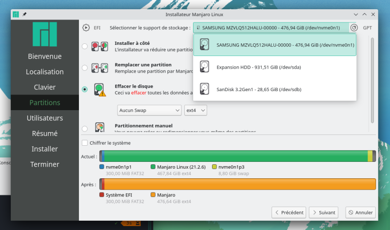Select the Installer à côté radio option
Image resolution: width=390 pixels, height=230 pixels.
click(x=84, y=46)
